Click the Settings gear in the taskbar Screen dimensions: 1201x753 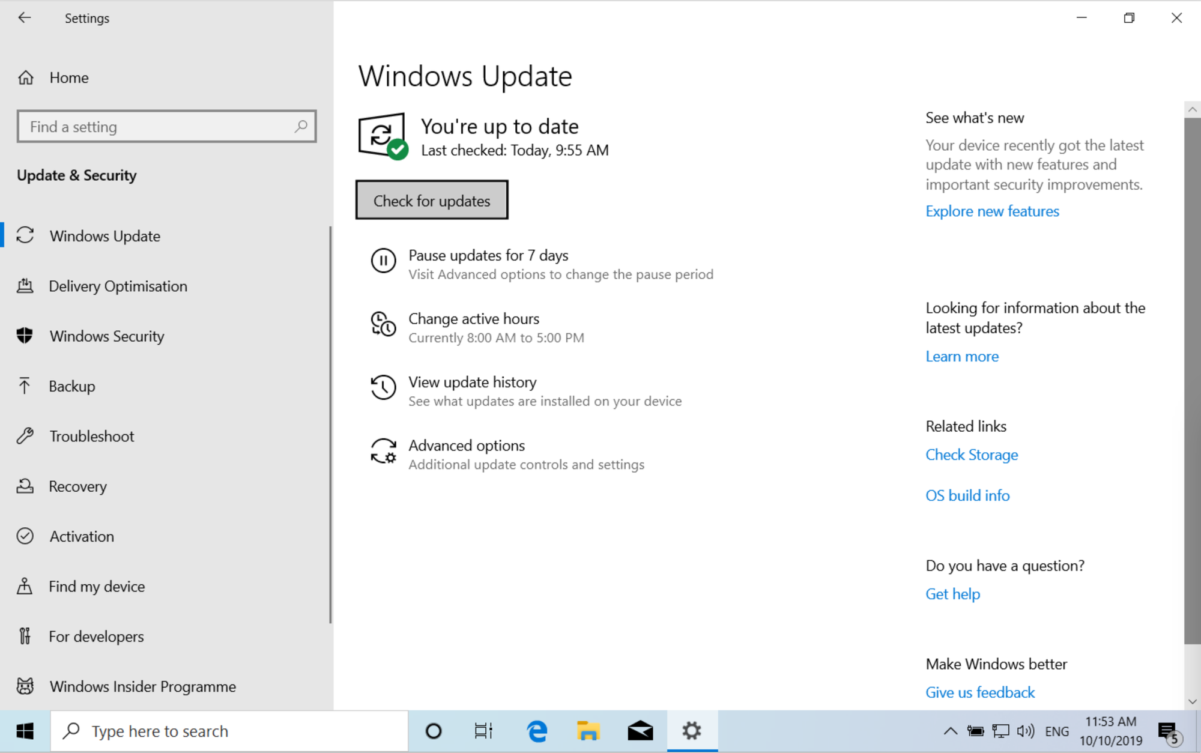[692, 731]
